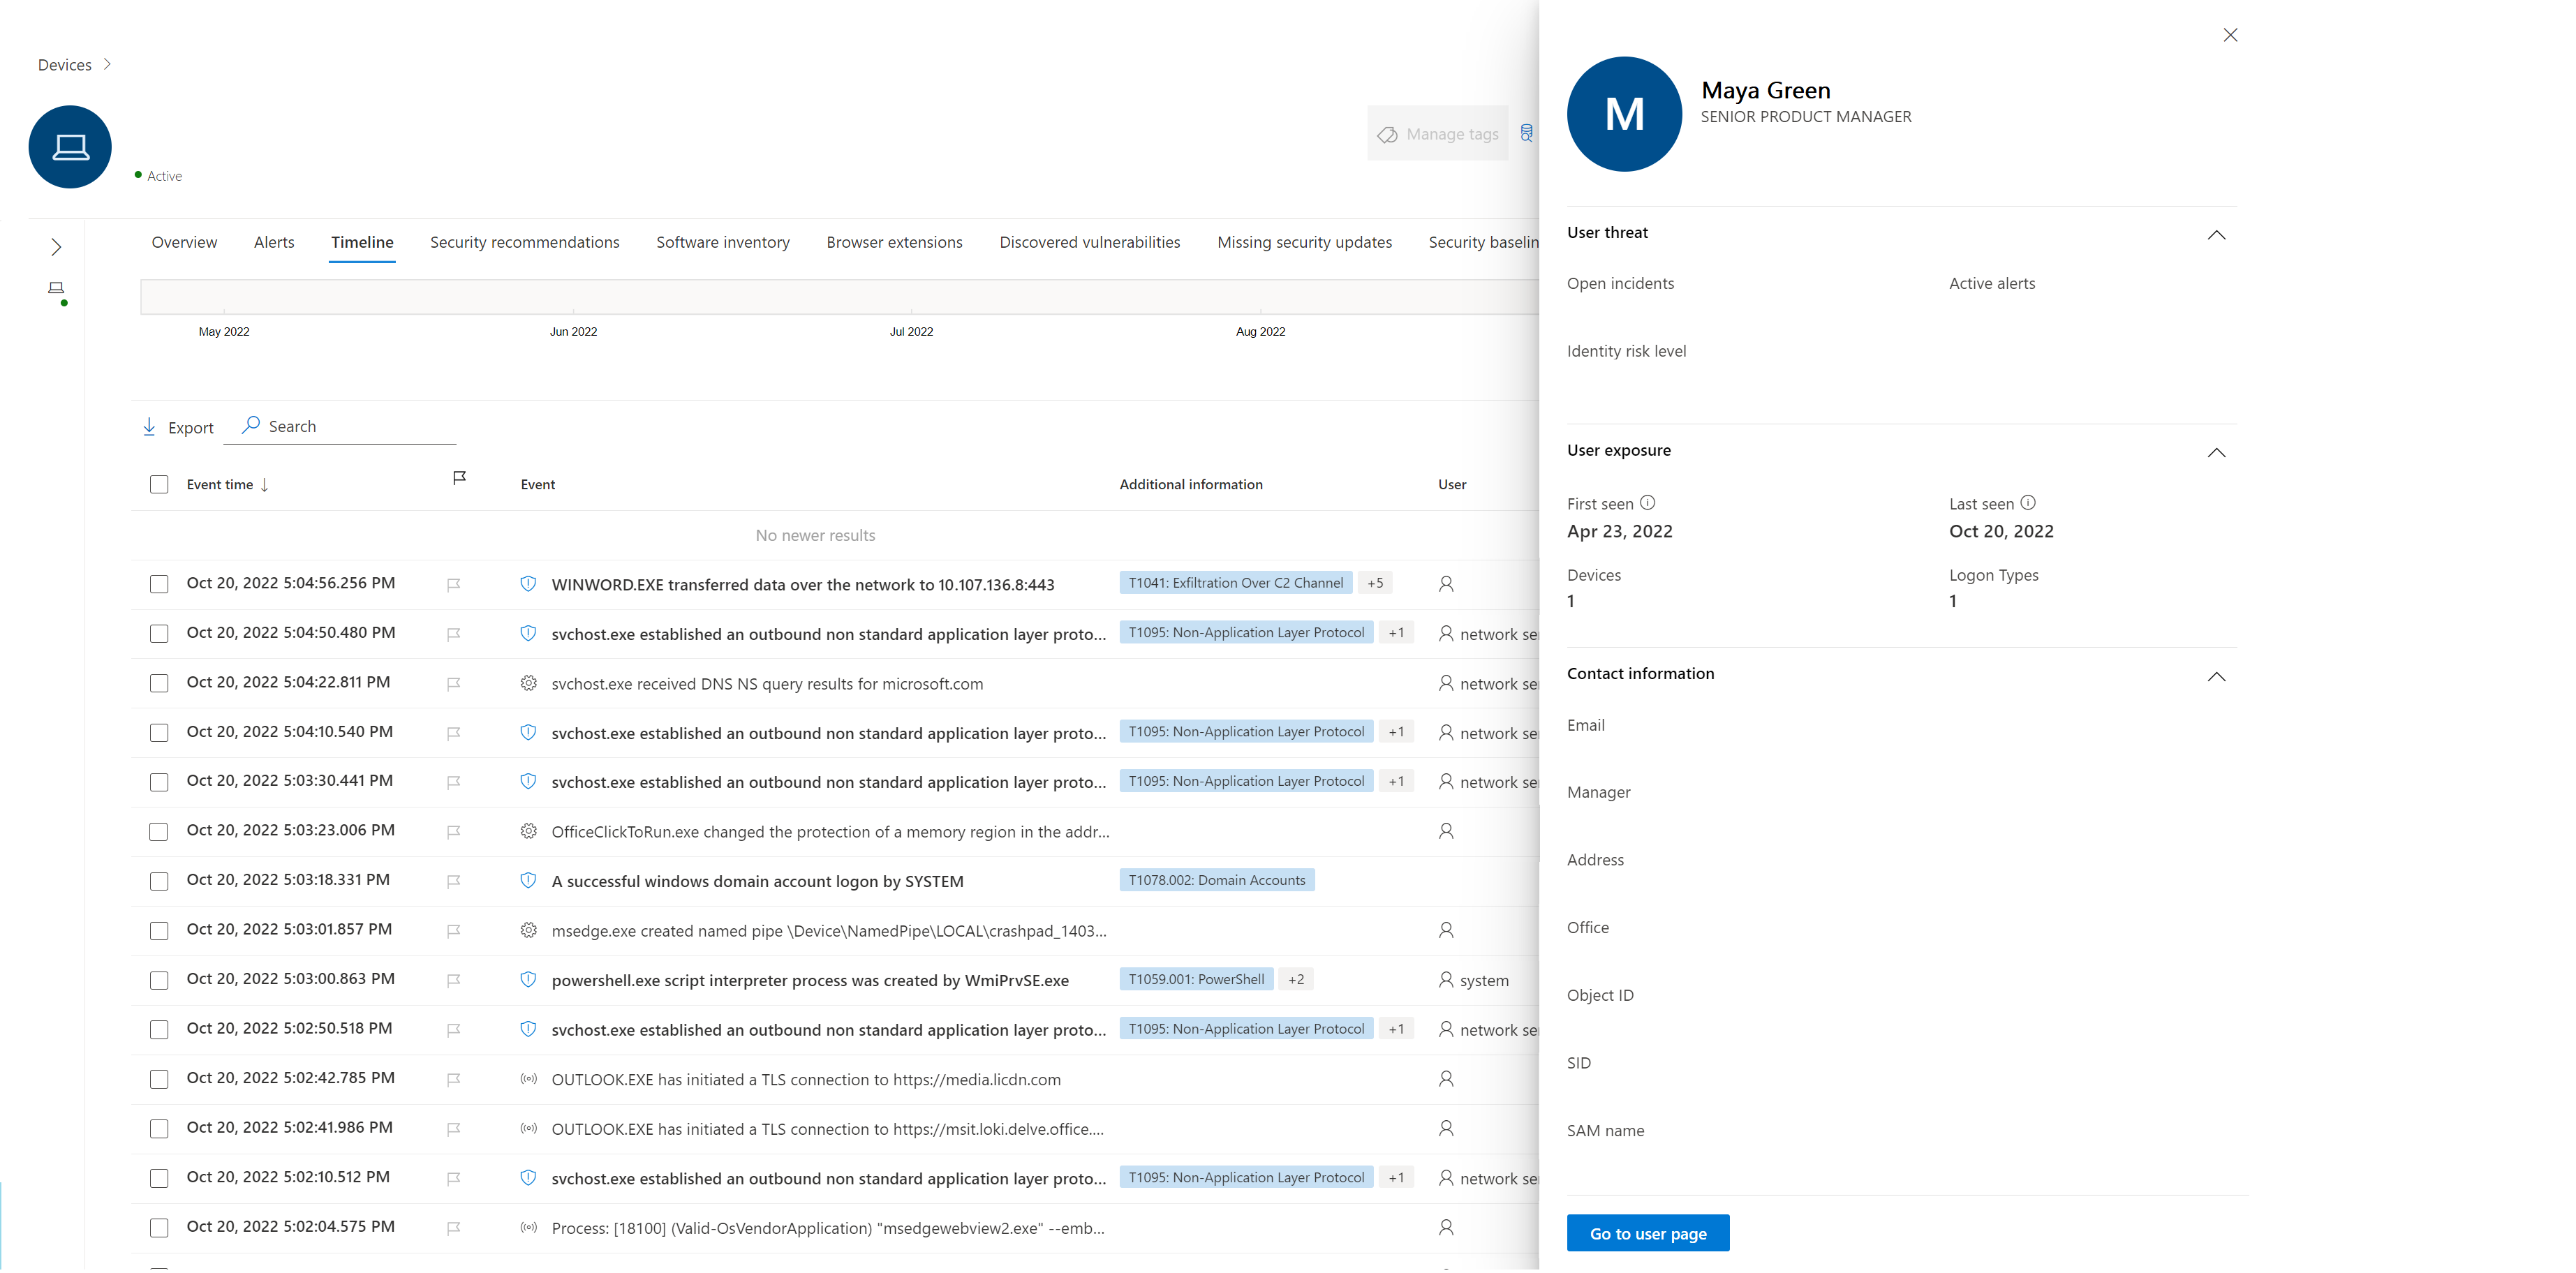The image size is (2576, 1273).
Task: Click info icon next to First seen
Action: pos(1647,503)
